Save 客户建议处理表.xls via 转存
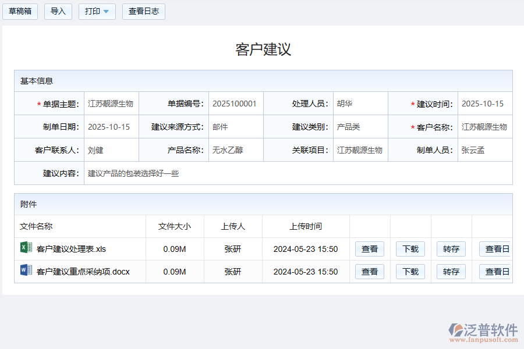This screenshot has width=524, height=349. (451, 249)
